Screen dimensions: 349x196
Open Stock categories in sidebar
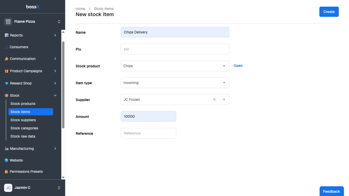click(24, 128)
